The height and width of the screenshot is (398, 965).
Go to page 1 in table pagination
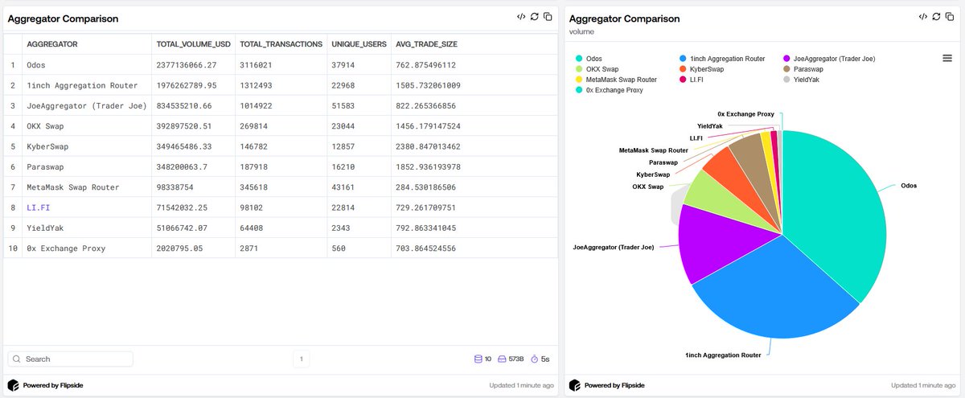click(x=302, y=359)
